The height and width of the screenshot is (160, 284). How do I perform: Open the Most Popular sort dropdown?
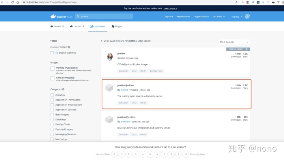234,42
